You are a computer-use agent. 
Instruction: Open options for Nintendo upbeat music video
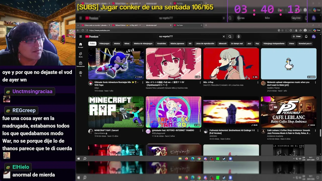coord(315,82)
